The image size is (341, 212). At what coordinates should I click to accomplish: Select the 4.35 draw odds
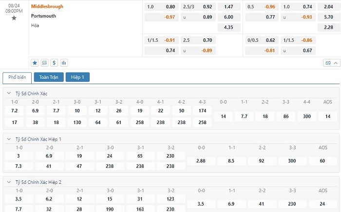tap(229, 27)
